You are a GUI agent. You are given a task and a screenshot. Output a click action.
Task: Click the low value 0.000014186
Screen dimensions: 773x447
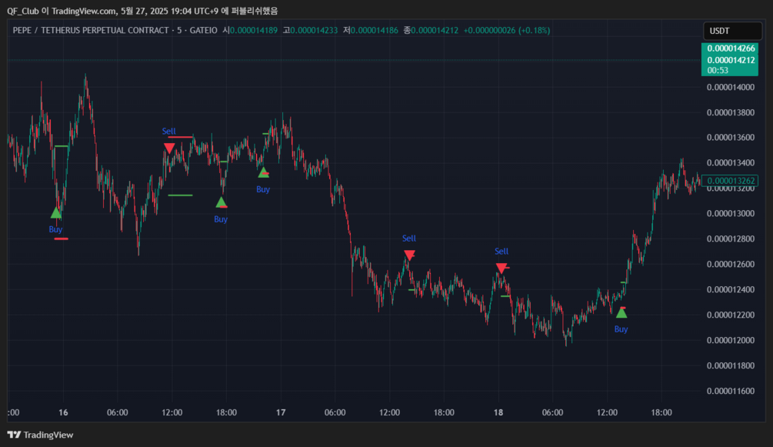(374, 30)
